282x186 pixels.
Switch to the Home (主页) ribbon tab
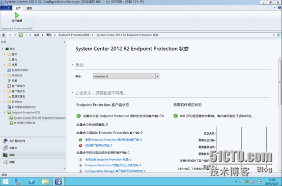(18, 8)
